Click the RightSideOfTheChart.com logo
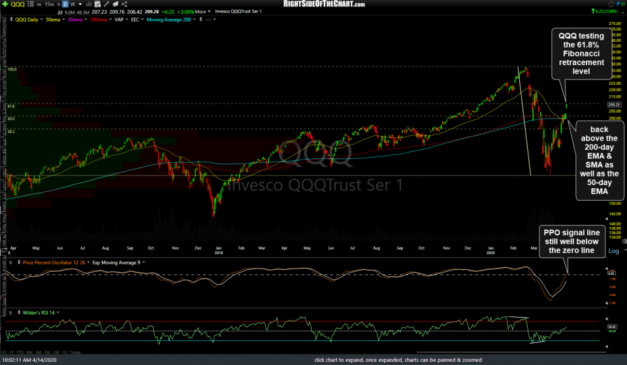 pos(324,4)
